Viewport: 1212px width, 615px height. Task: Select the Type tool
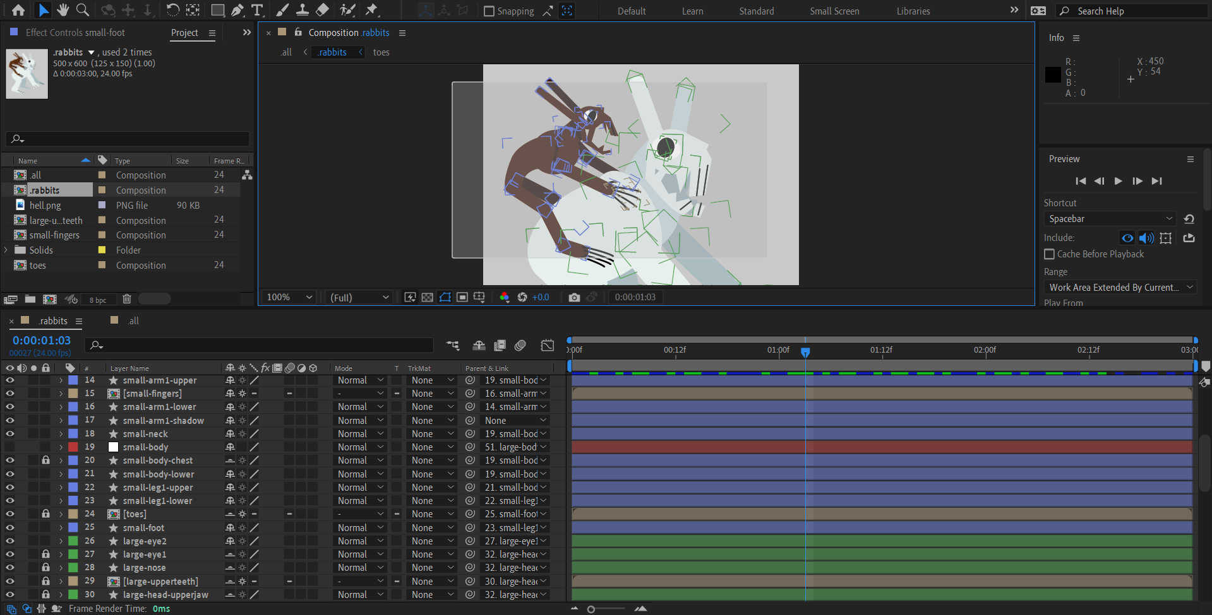[x=257, y=10]
